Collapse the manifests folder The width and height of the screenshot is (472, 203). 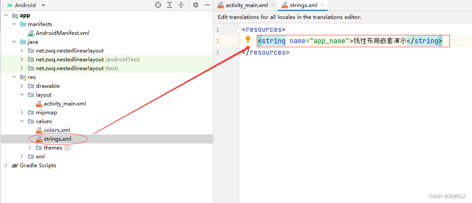[x=14, y=24]
